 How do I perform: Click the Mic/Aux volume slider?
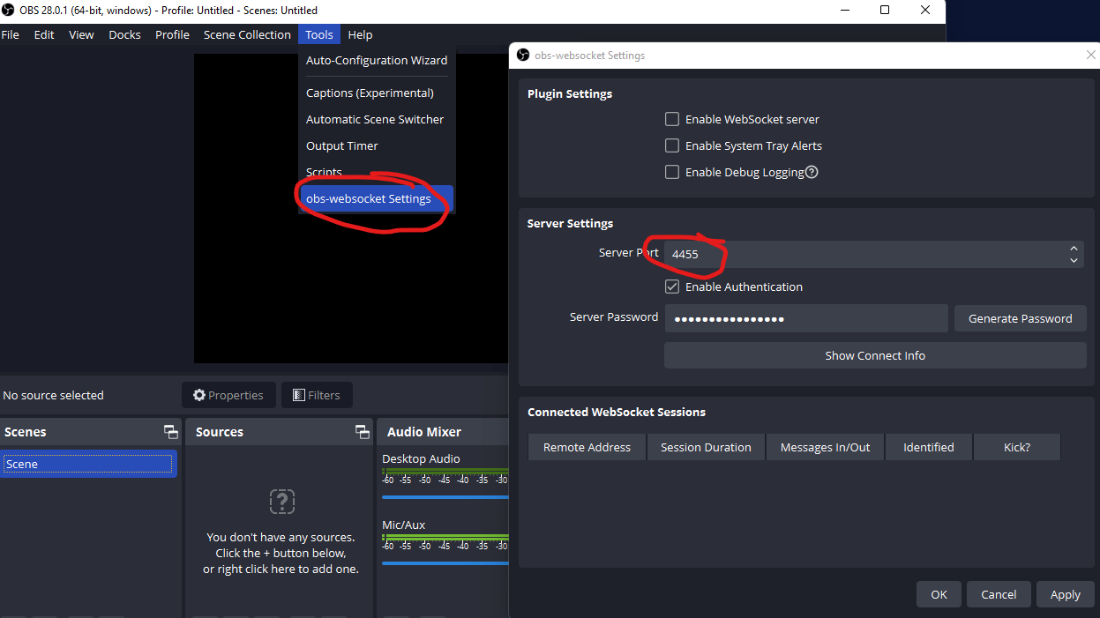coord(445,563)
